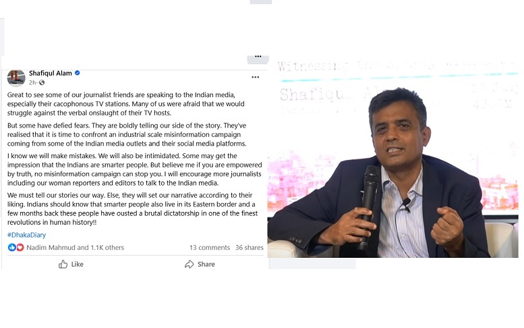Image resolution: width=524 pixels, height=328 pixels.
Task: Click the public globe privacy icon
Action: coord(42,82)
